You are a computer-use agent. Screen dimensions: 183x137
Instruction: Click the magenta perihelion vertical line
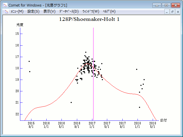click(x=93, y=74)
